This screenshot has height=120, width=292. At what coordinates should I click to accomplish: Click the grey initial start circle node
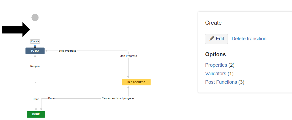(x=35, y=18)
